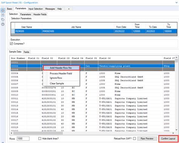Click To Time value 180000
The image size is (179, 143).
click(170, 31)
